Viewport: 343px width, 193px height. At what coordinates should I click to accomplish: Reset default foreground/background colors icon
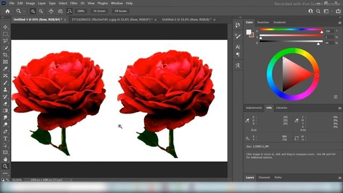point(3,180)
